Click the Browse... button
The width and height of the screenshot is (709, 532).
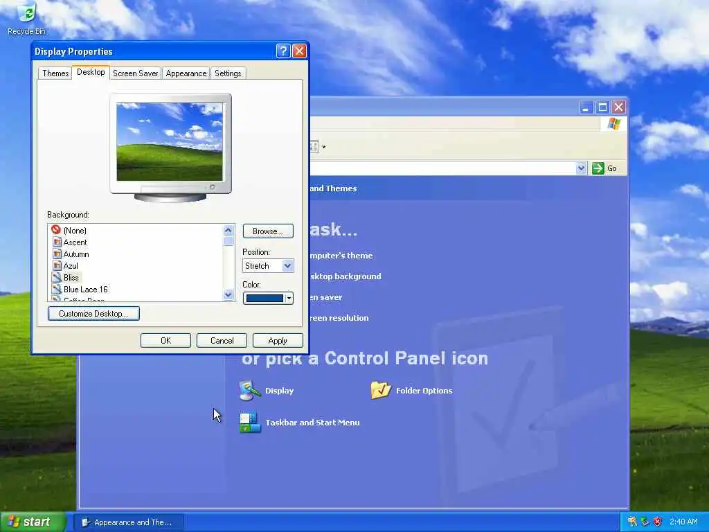click(x=268, y=231)
